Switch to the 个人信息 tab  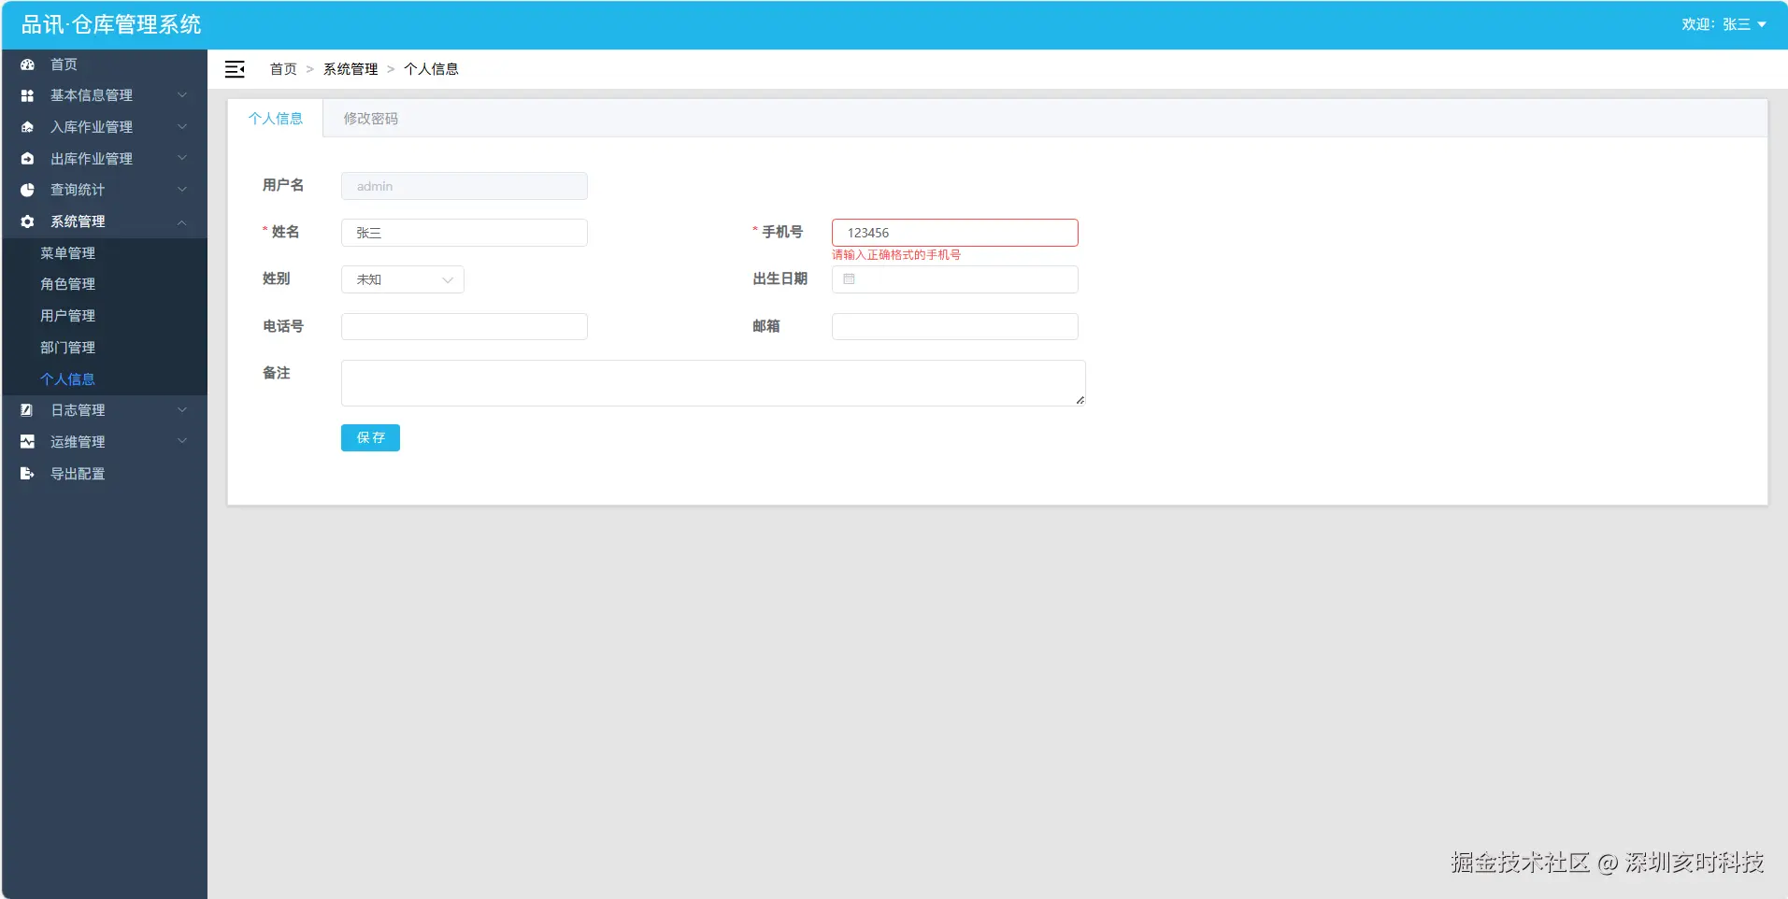(x=276, y=119)
